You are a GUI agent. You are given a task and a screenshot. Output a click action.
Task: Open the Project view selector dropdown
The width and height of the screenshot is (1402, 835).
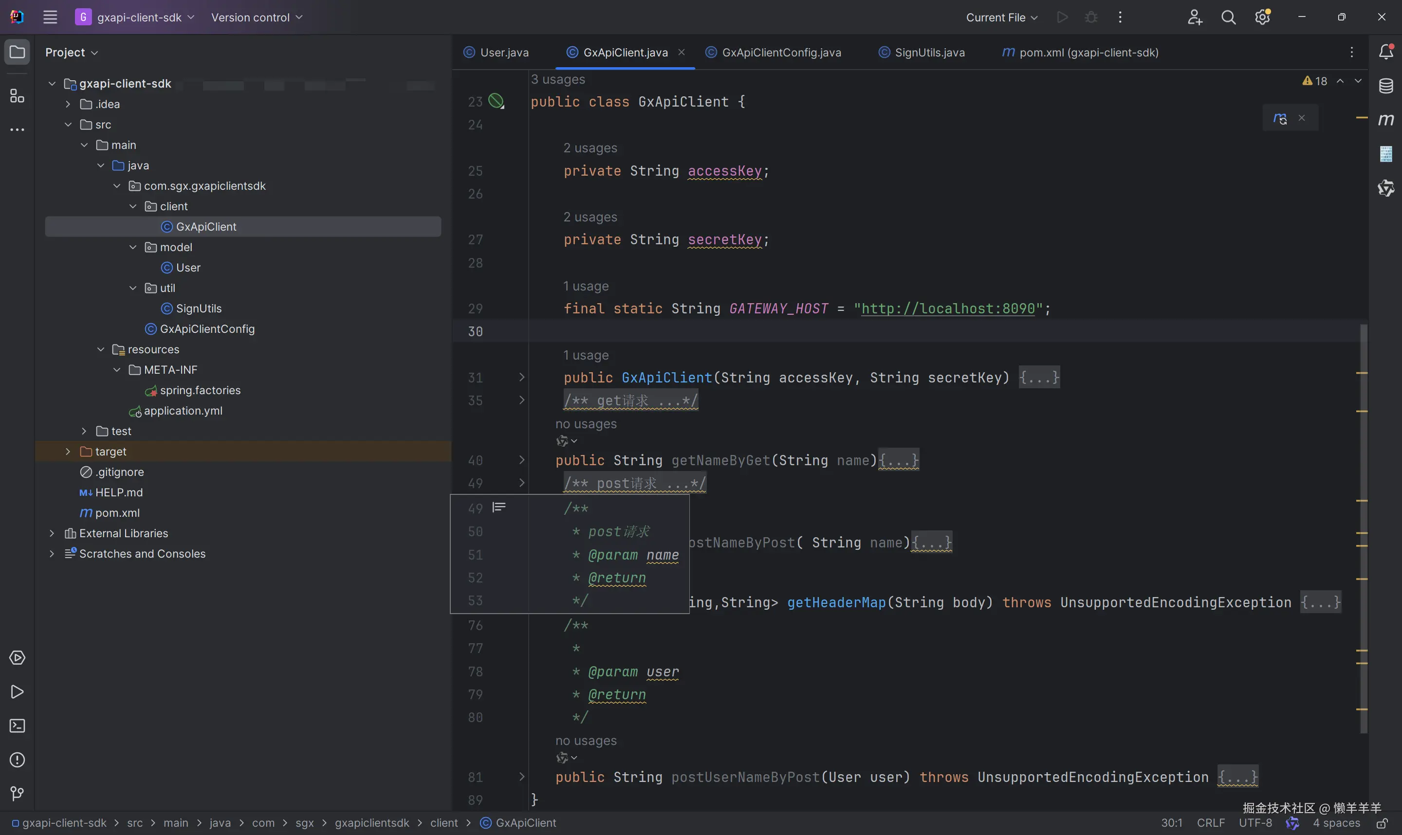pyautogui.click(x=72, y=53)
